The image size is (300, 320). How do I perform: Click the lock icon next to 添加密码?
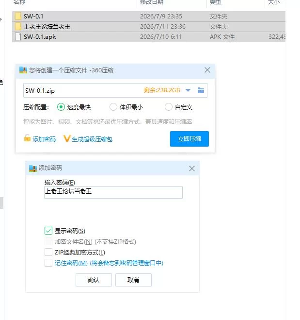click(x=27, y=138)
